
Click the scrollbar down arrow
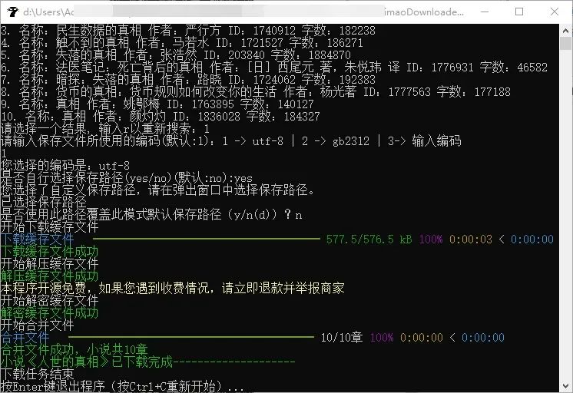coord(565,385)
